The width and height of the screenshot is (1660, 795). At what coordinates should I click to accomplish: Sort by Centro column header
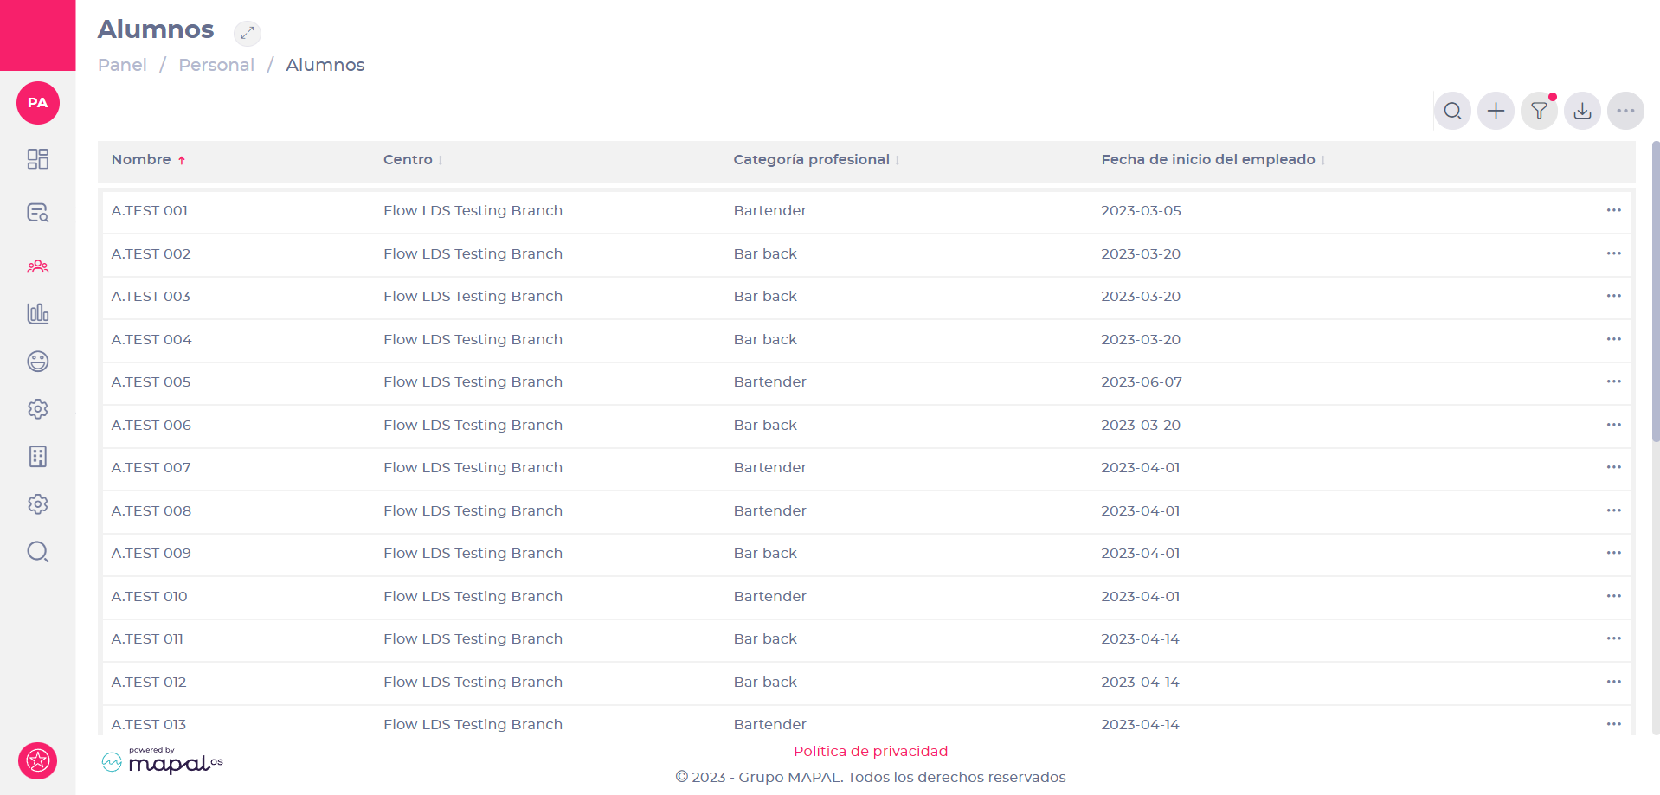click(x=413, y=160)
